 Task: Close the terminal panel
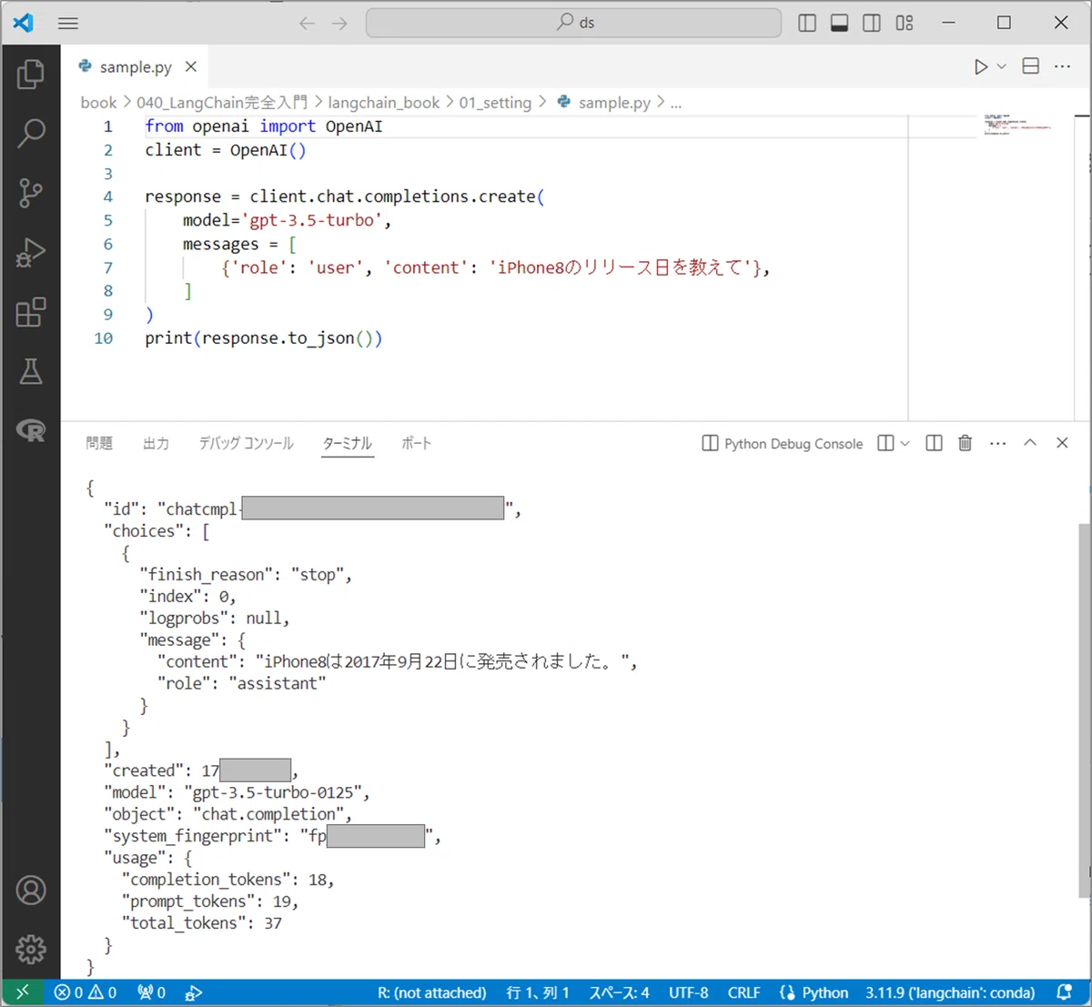tap(1062, 443)
